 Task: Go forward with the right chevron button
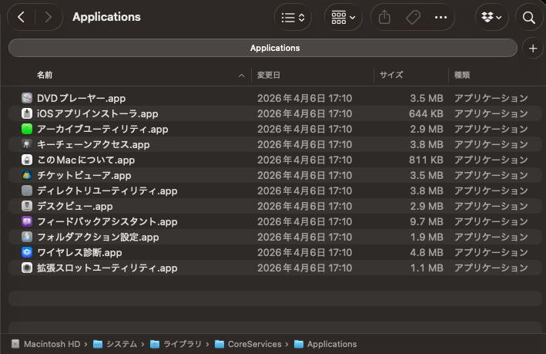click(49, 17)
